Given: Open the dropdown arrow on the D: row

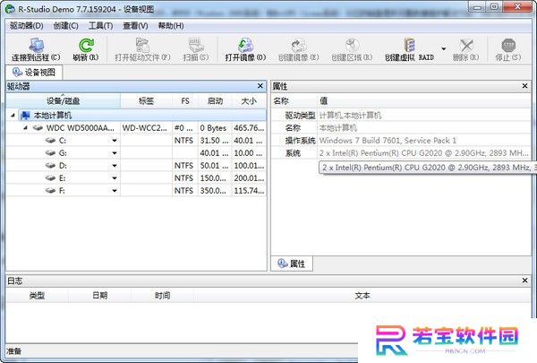Looking at the screenshot, I should pyautogui.click(x=115, y=166).
